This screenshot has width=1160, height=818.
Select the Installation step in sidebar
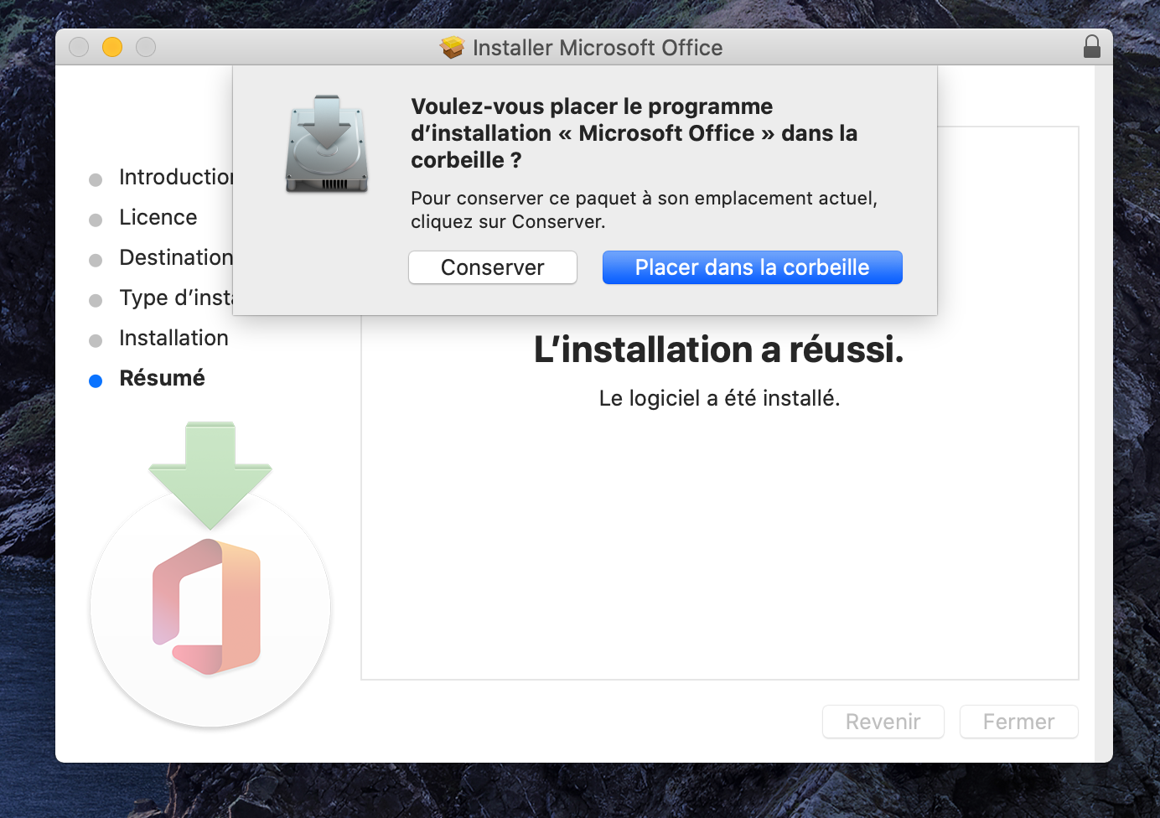click(173, 338)
